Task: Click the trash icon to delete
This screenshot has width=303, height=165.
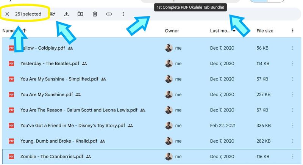Action: point(95,14)
